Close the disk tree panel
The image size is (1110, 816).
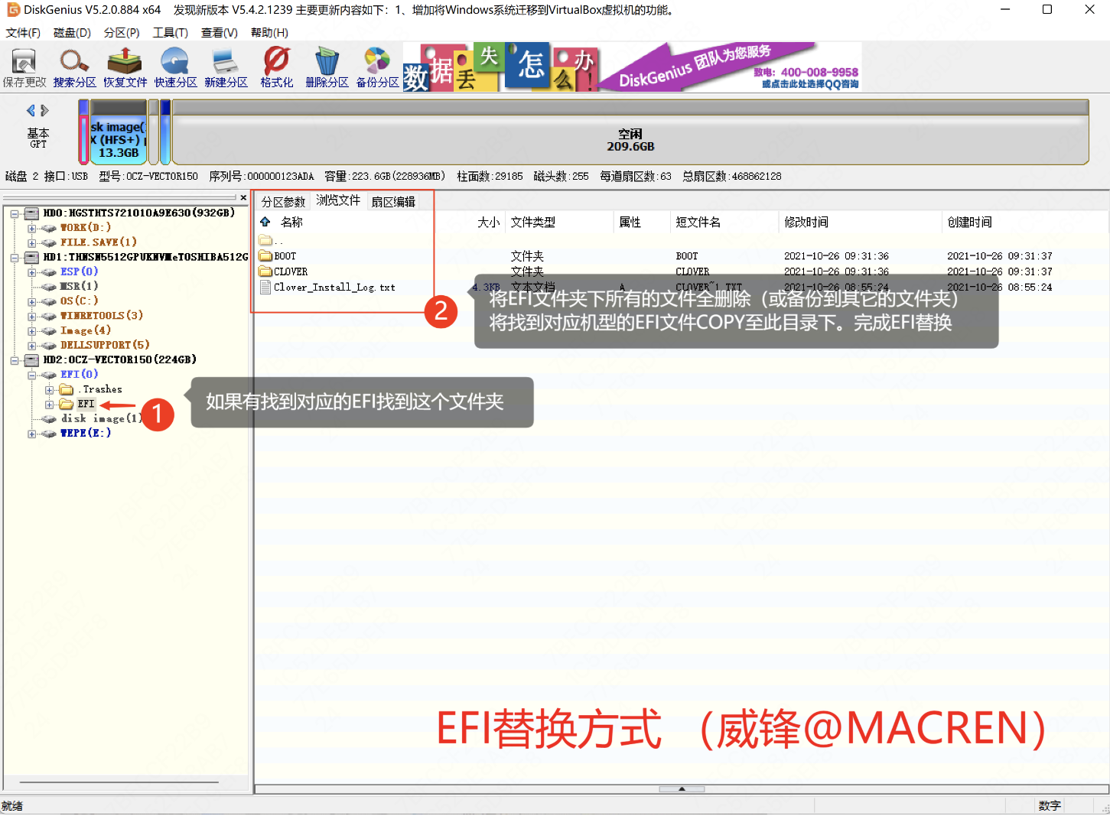tap(243, 197)
